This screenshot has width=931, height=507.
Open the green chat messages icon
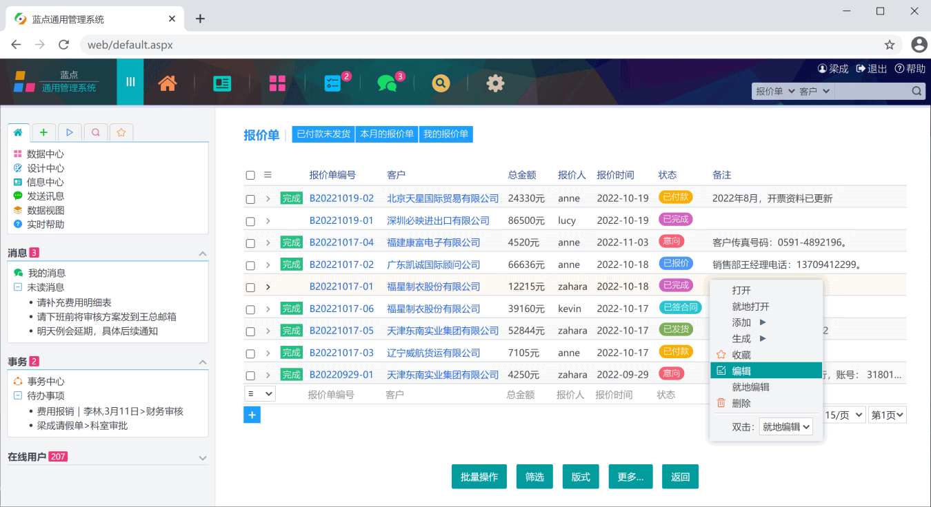click(x=387, y=83)
